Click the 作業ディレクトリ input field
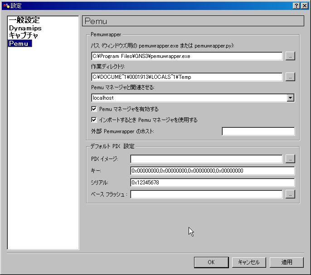Screen dimensions: 311x275 187,77
